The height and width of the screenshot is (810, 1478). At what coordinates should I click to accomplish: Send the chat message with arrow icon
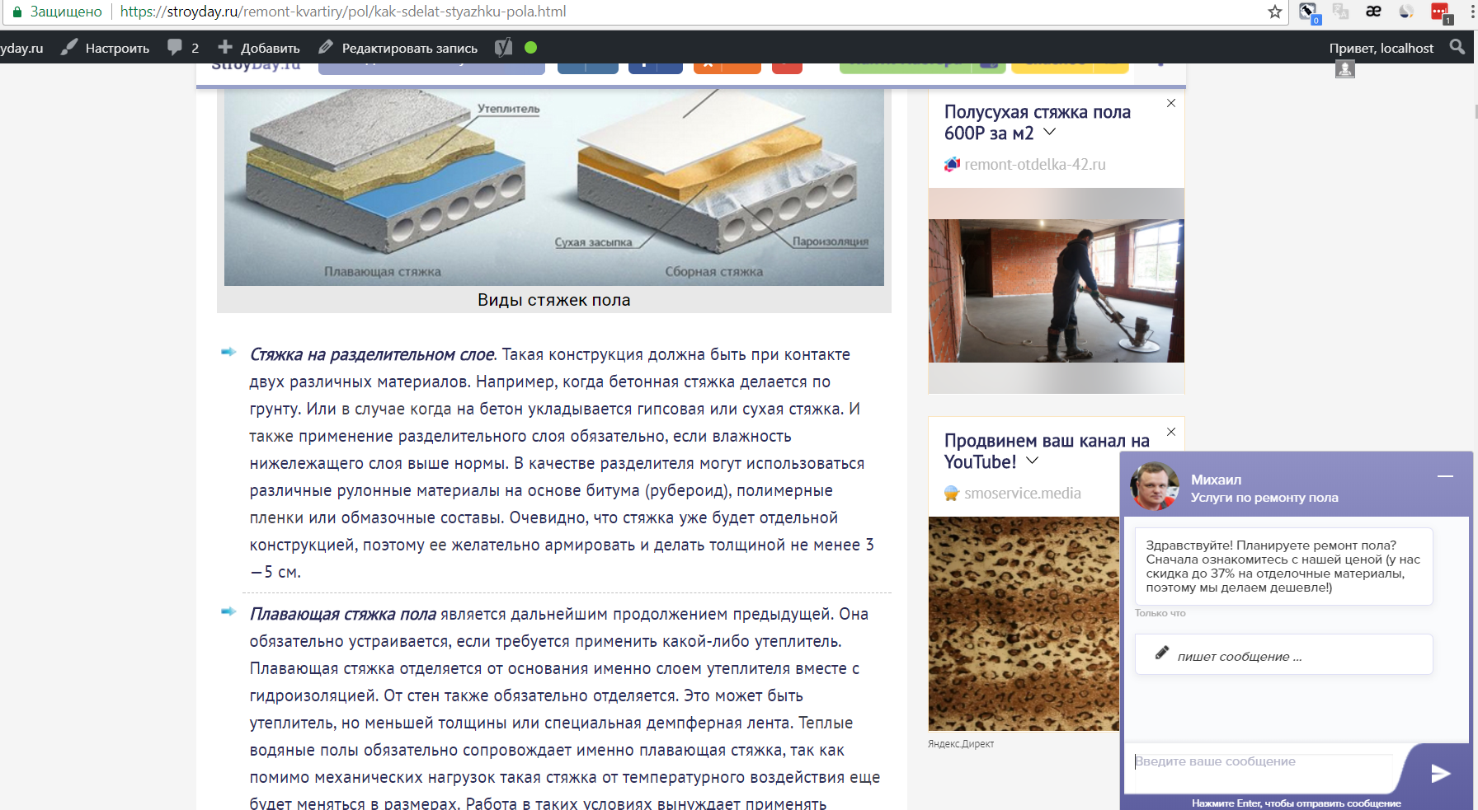[x=1440, y=772]
